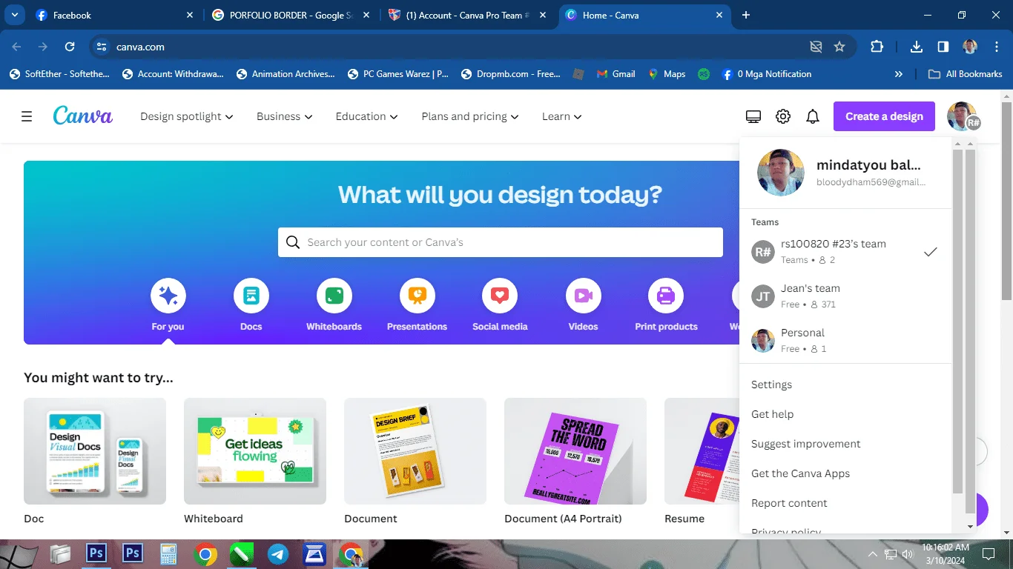The width and height of the screenshot is (1013, 569).
Task: Expand the Design spotlight menu
Action: point(187,116)
